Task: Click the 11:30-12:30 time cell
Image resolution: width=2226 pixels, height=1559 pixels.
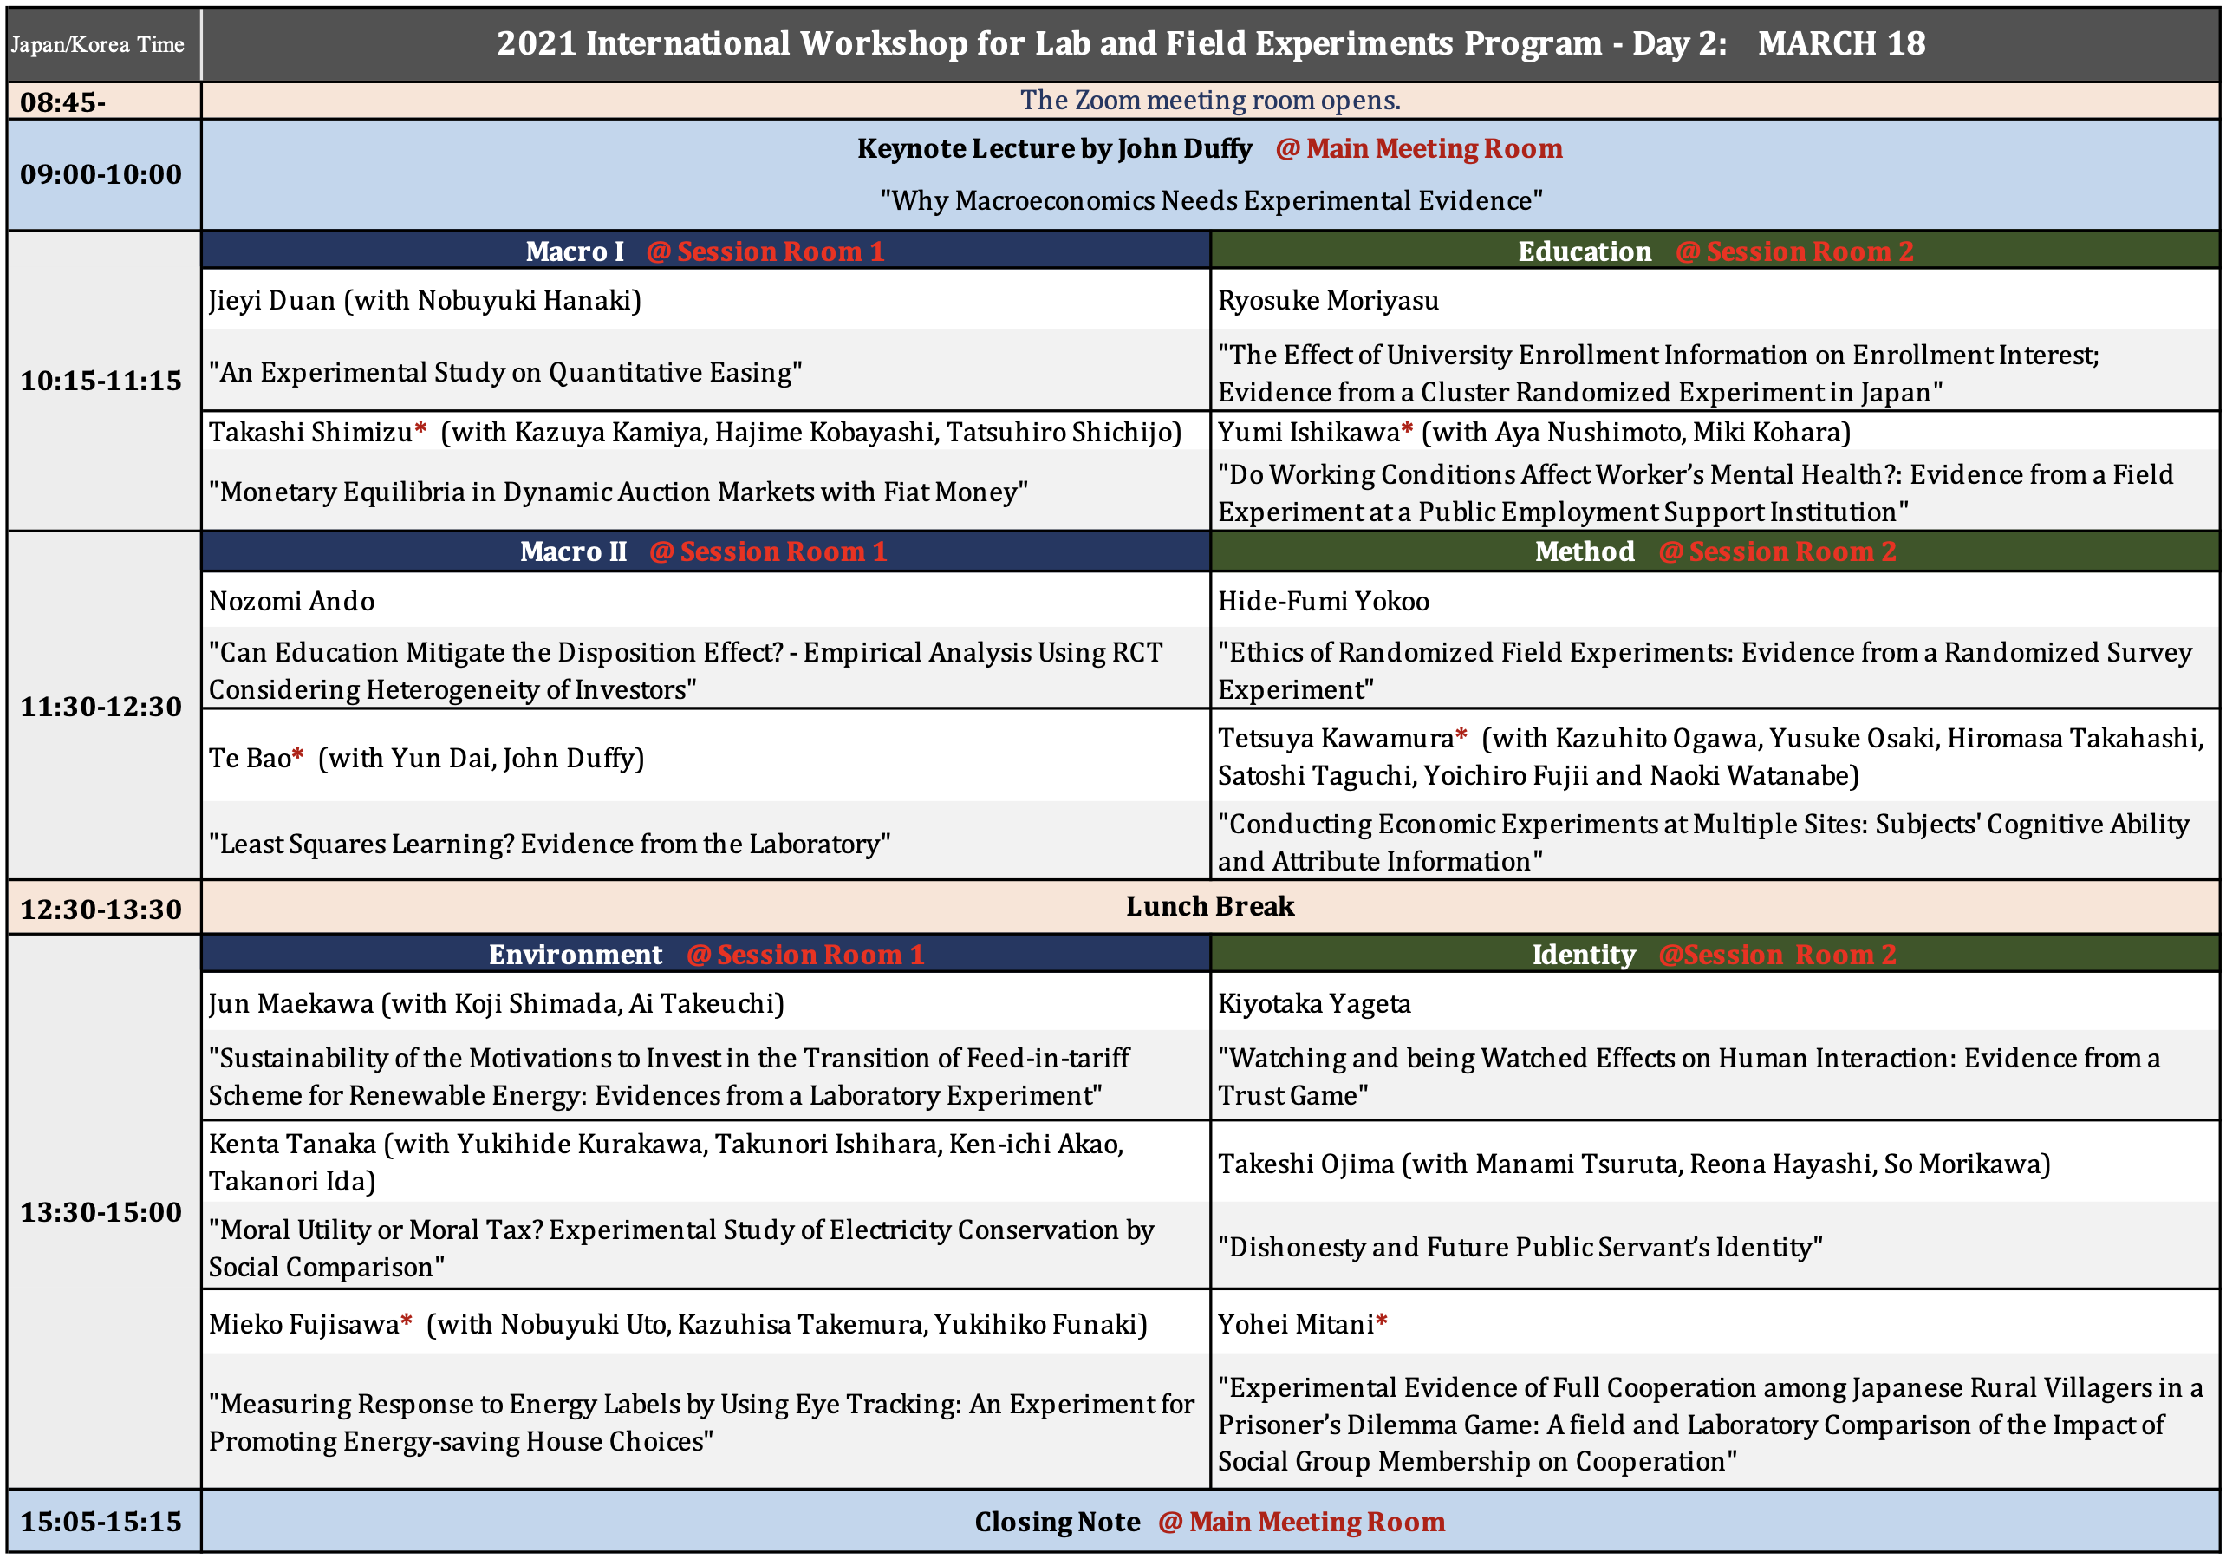Action: click(x=101, y=707)
